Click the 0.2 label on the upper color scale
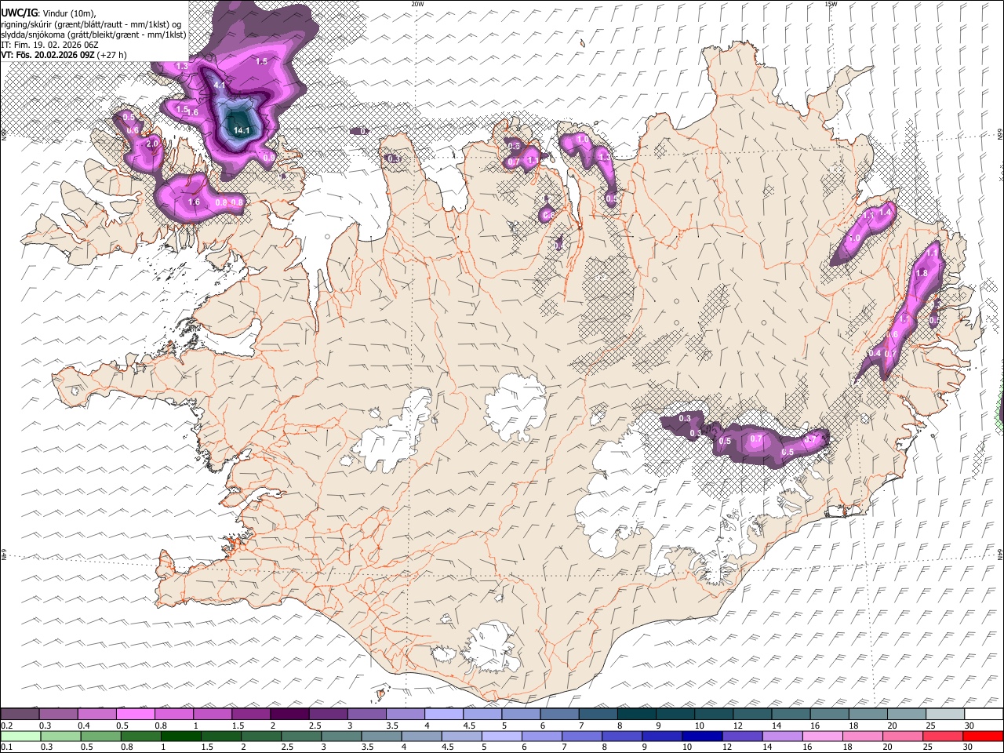 (x=6, y=726)
